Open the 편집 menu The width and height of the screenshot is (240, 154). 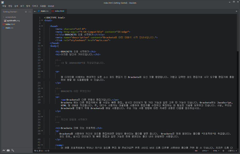[10, 6]
